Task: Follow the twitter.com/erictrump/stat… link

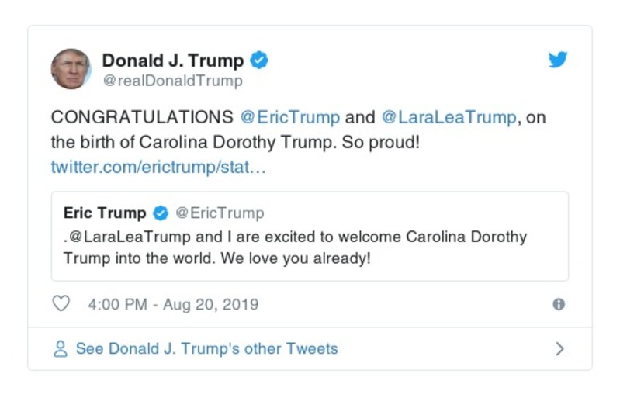Action: pyautogui.click(x=158, y=167)
